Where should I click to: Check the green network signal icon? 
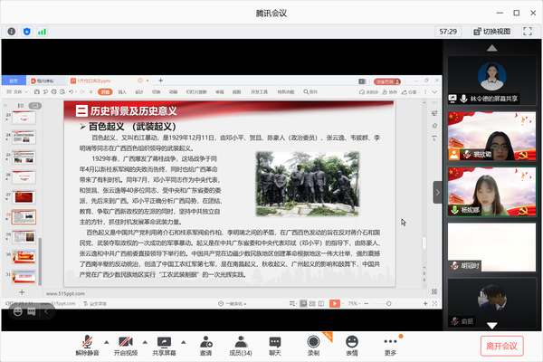tap(43, 32)
